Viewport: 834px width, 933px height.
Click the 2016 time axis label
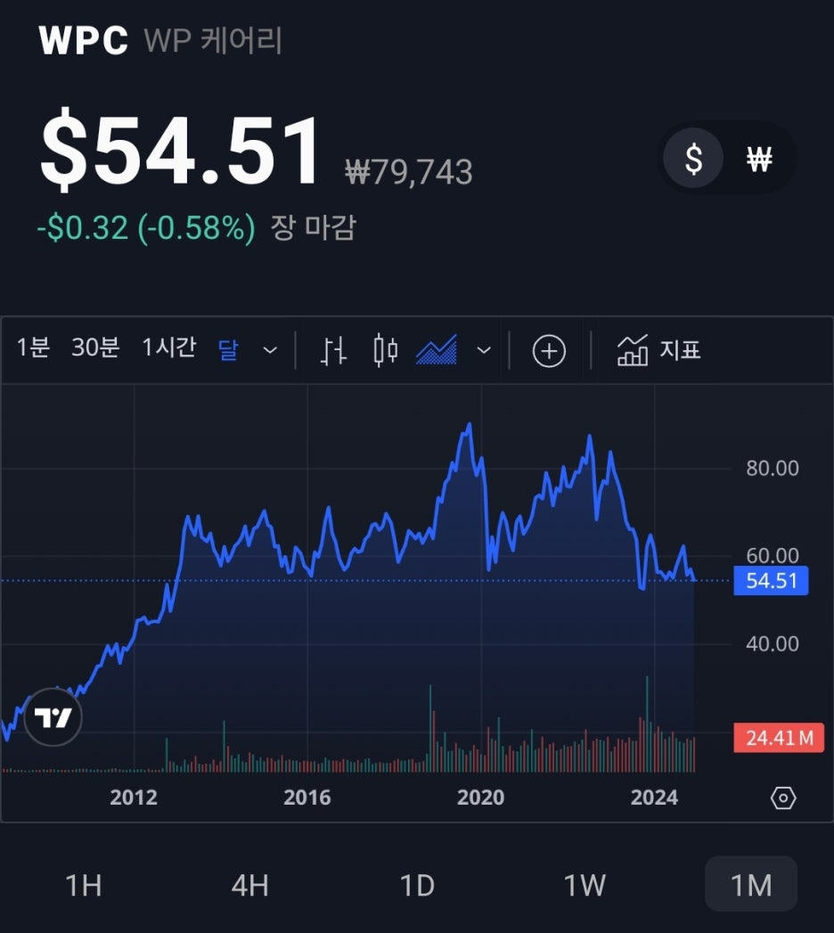tap(307, 798)
